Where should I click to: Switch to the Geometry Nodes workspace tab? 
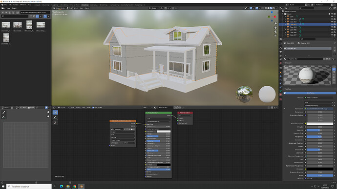click(x=127, y=5)
